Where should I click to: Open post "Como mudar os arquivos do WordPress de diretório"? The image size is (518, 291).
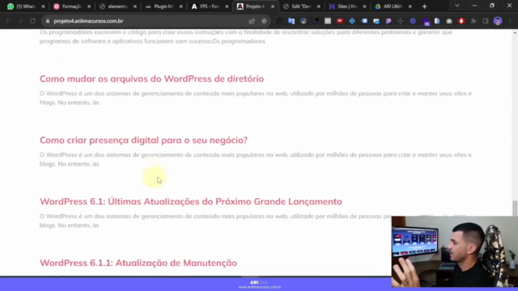[x=151, y=79]
